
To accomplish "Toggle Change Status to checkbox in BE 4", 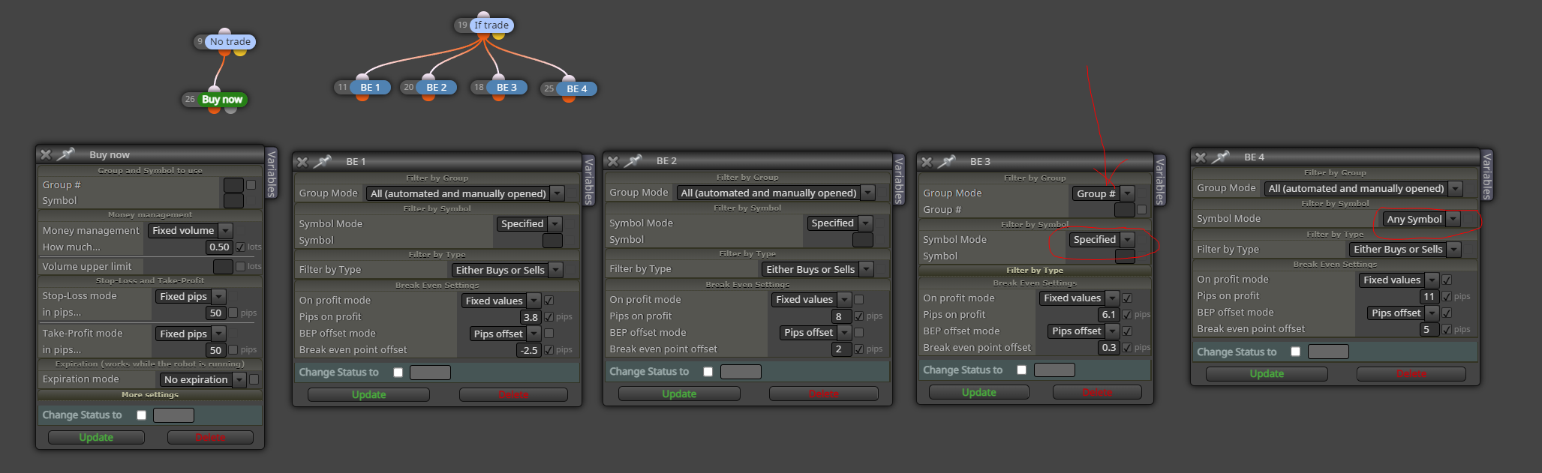I will pyautogui.click(x=1295, y=352).
